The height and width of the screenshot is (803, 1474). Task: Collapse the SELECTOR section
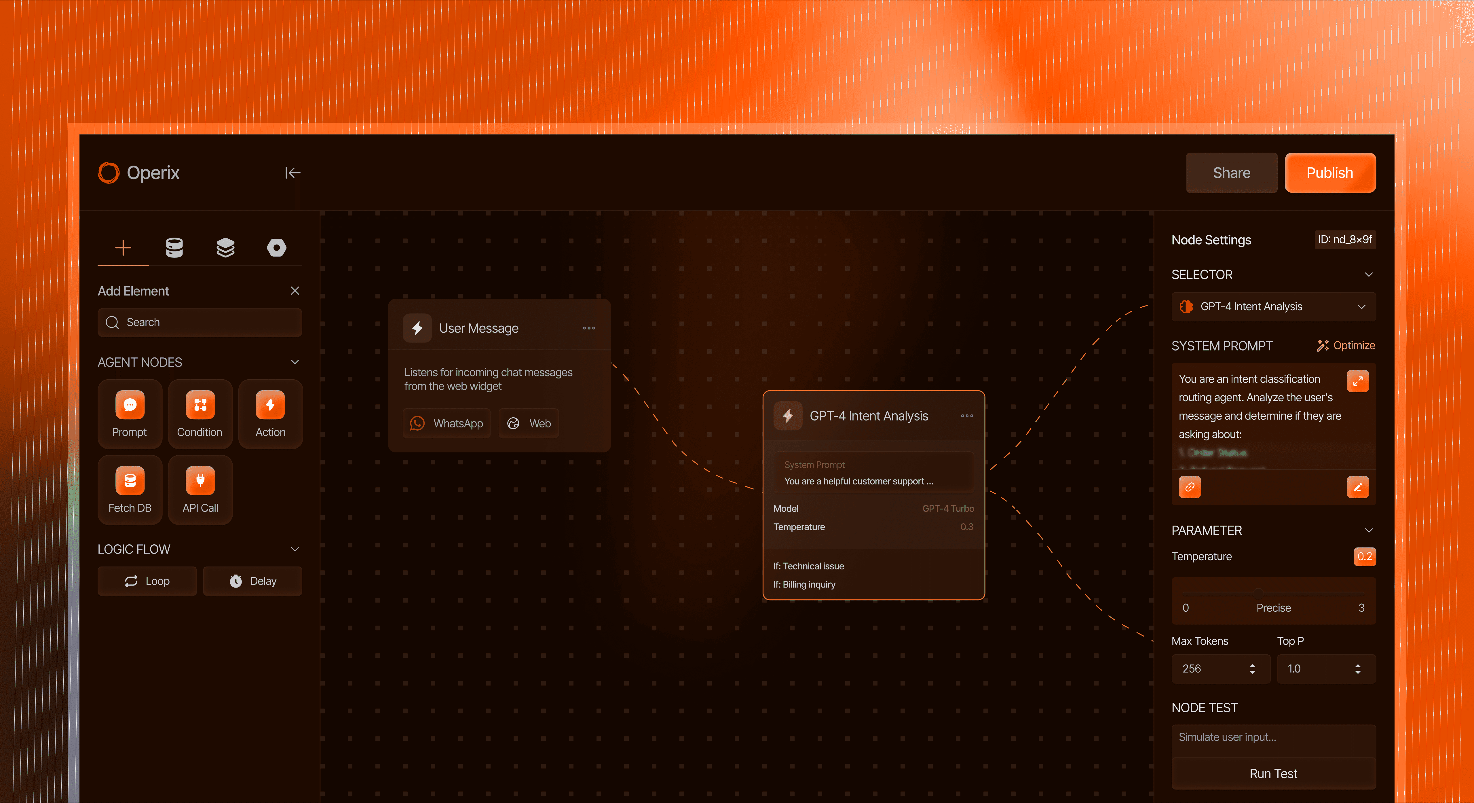(x=1369, y=275)
